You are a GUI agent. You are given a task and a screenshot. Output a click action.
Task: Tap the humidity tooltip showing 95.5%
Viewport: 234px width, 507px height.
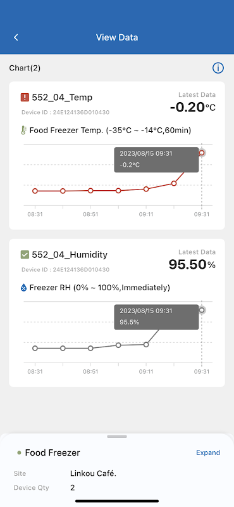point(157,317)
